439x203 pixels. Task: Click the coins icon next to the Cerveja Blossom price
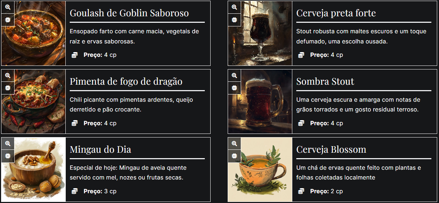click(301, 191)
